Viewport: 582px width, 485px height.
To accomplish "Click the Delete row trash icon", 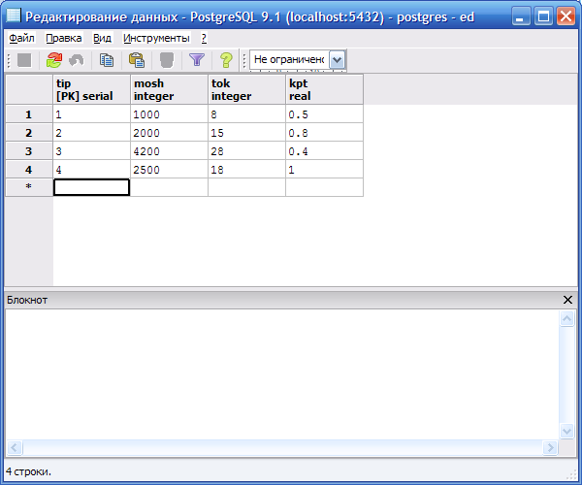I will coord(167,60).
